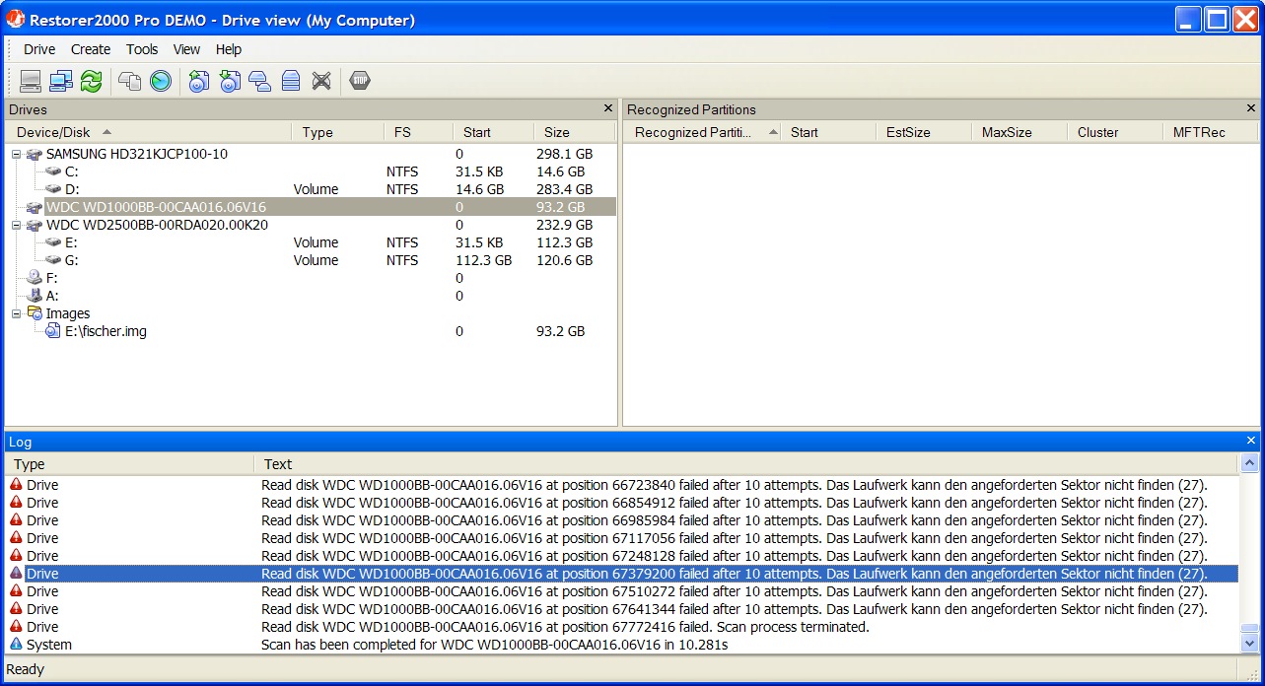
Task: Click the log scrollbar down arrow
Action: (1250, 644)
